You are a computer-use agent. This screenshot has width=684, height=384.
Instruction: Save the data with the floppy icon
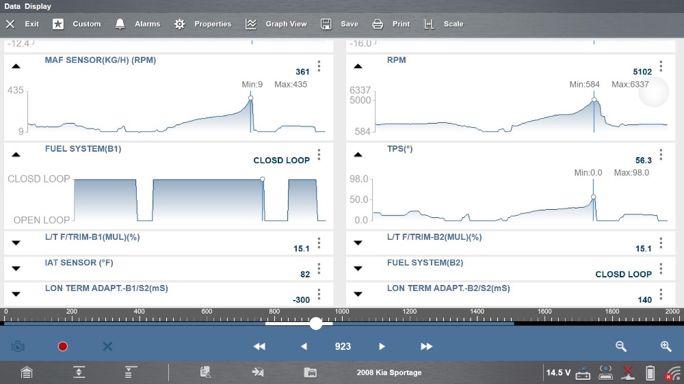(340, 24)
